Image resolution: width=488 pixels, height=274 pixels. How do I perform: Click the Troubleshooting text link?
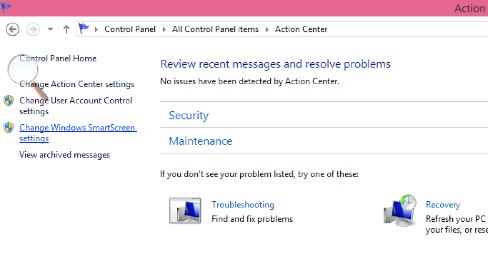pyautogui.click(x=243, y=205)
